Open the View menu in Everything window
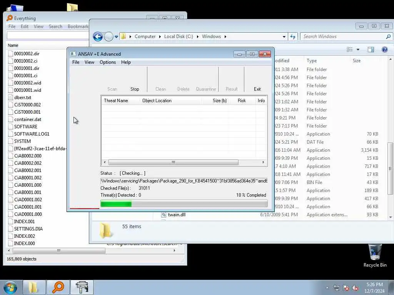 (38, 27)
